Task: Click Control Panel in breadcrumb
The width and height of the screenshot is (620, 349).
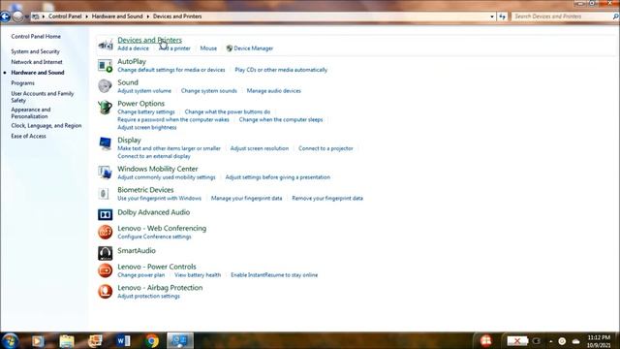Action: click(x=65, y=16)
